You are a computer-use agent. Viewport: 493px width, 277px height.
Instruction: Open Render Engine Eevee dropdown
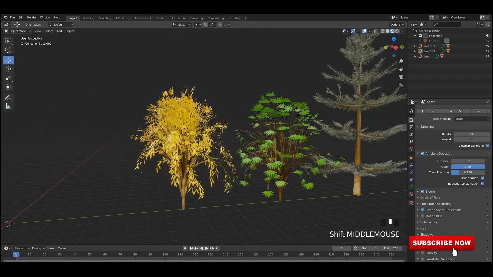point(472,119)
